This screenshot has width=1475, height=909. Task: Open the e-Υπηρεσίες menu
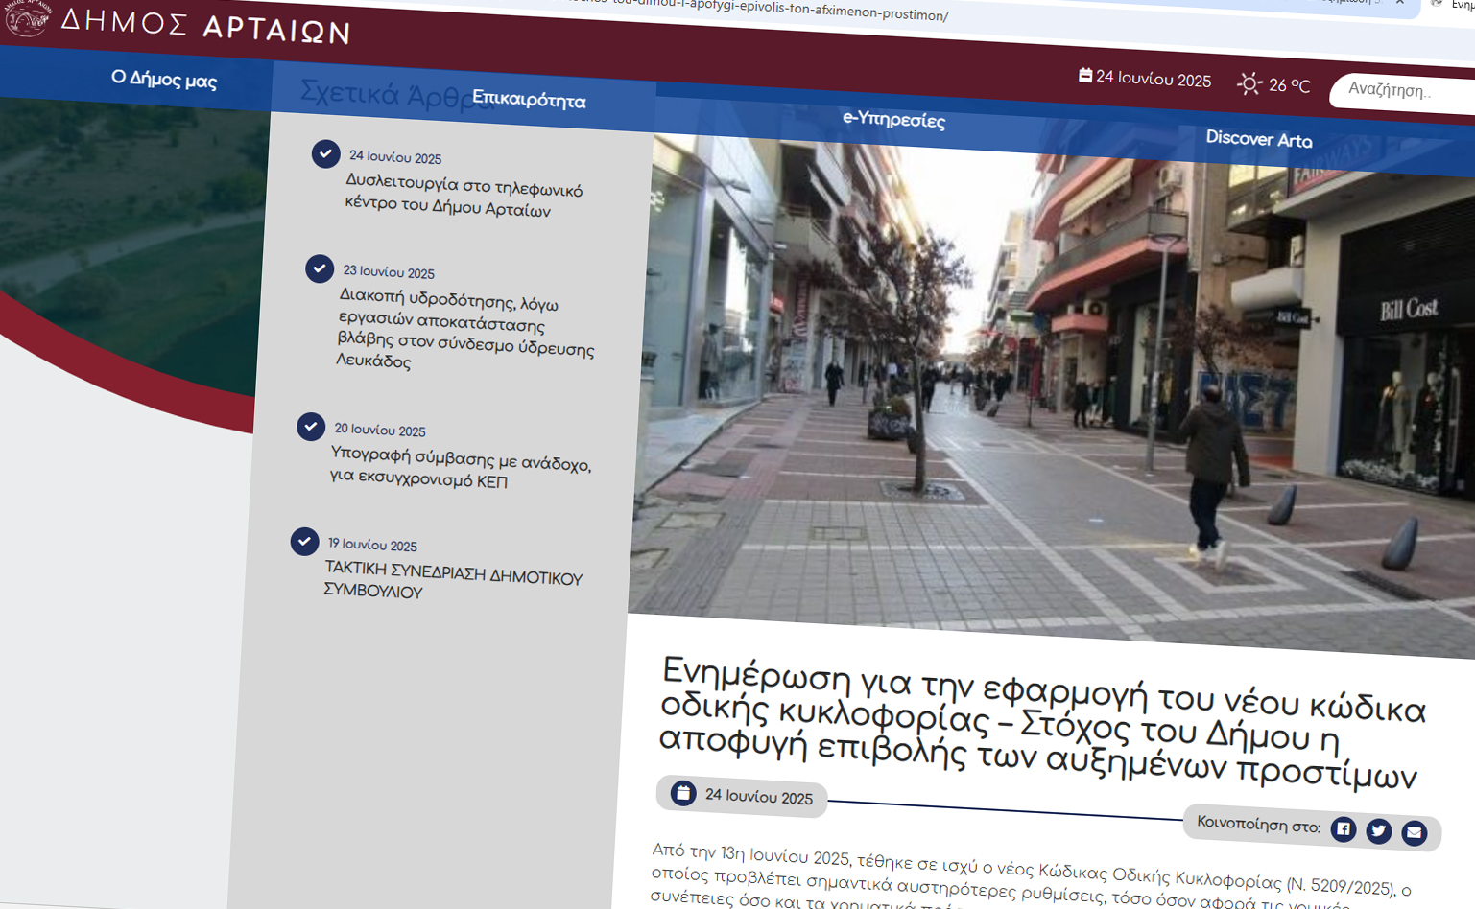[x=893, y=119]
